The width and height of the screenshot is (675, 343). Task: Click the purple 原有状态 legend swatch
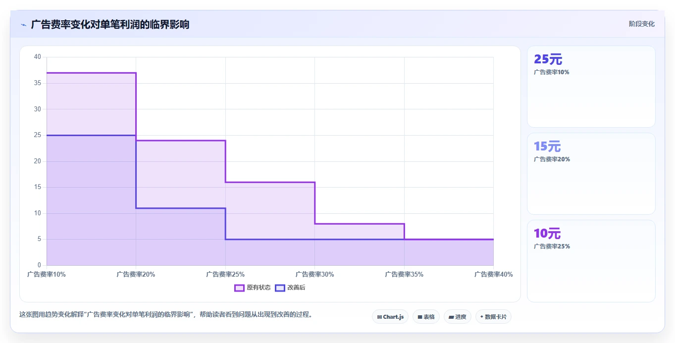(x=239, y=288)
